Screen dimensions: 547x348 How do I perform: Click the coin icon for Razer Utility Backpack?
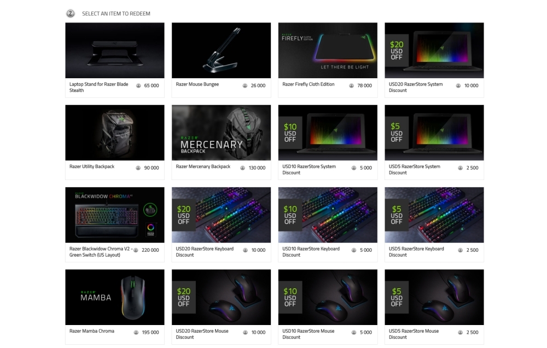pos(138,168)
